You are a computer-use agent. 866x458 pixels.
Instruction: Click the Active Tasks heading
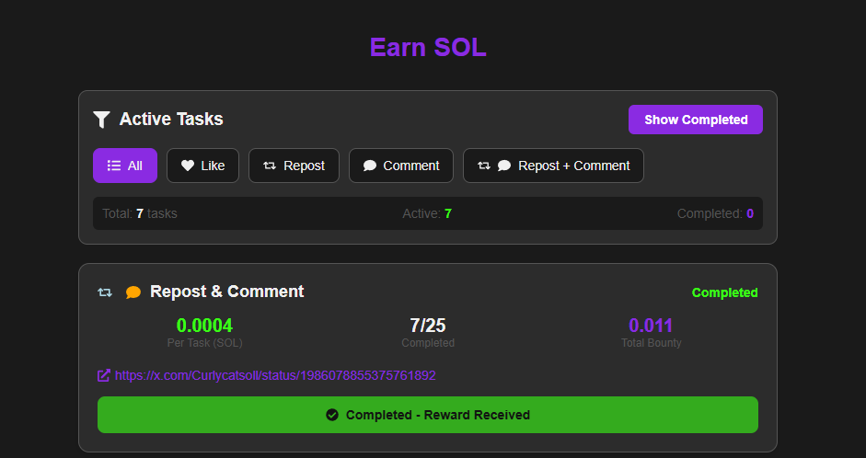[171, 120]
